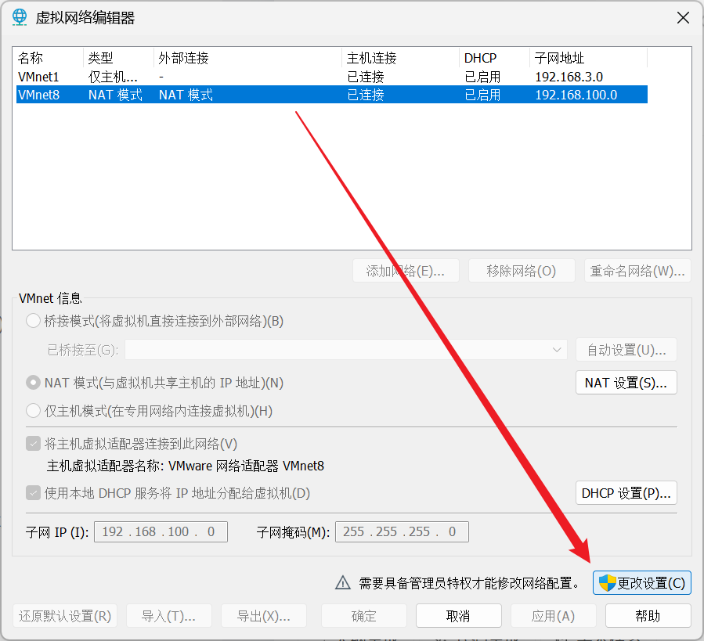Click the External Connection (外部连接) column header
Viewport: 704px width, 641px height.
[x=247, y=58]
